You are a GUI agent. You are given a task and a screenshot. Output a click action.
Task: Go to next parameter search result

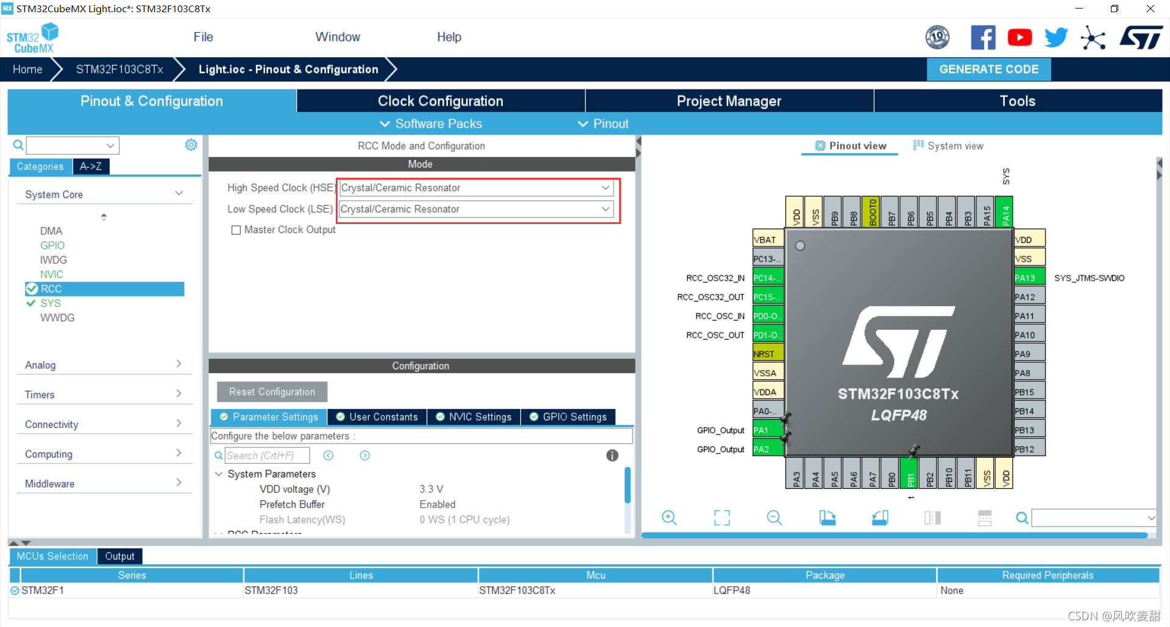click(365, 455)
